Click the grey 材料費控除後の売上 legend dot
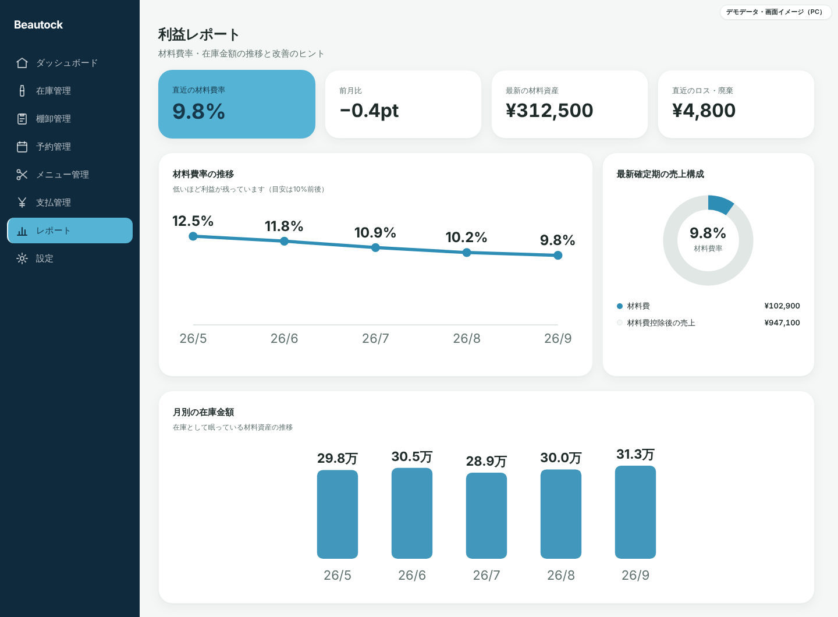838x617 pixels. pos(620,323)
